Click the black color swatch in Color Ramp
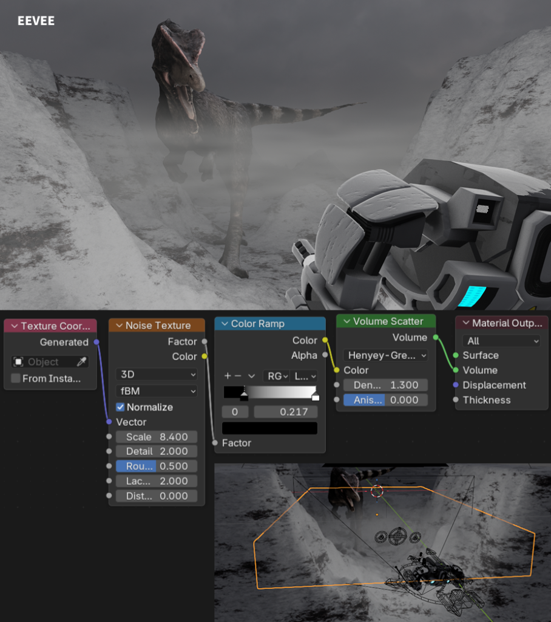551x622 pixels. tap(269, 428)
